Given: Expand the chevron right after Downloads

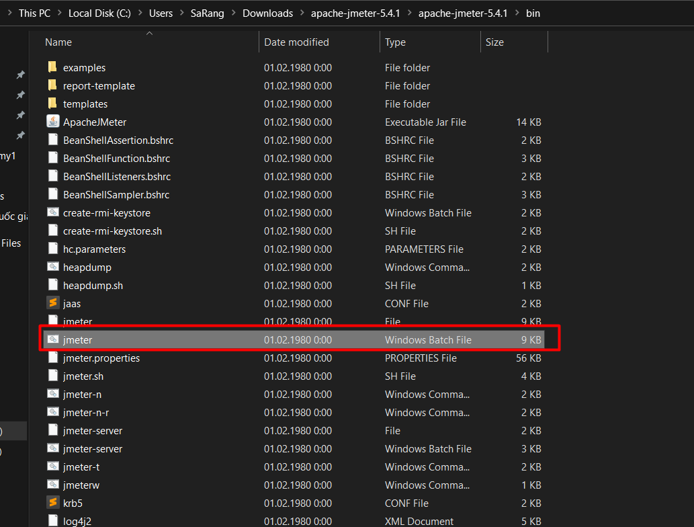Looking at the screenshot, I should coord(302,13).
